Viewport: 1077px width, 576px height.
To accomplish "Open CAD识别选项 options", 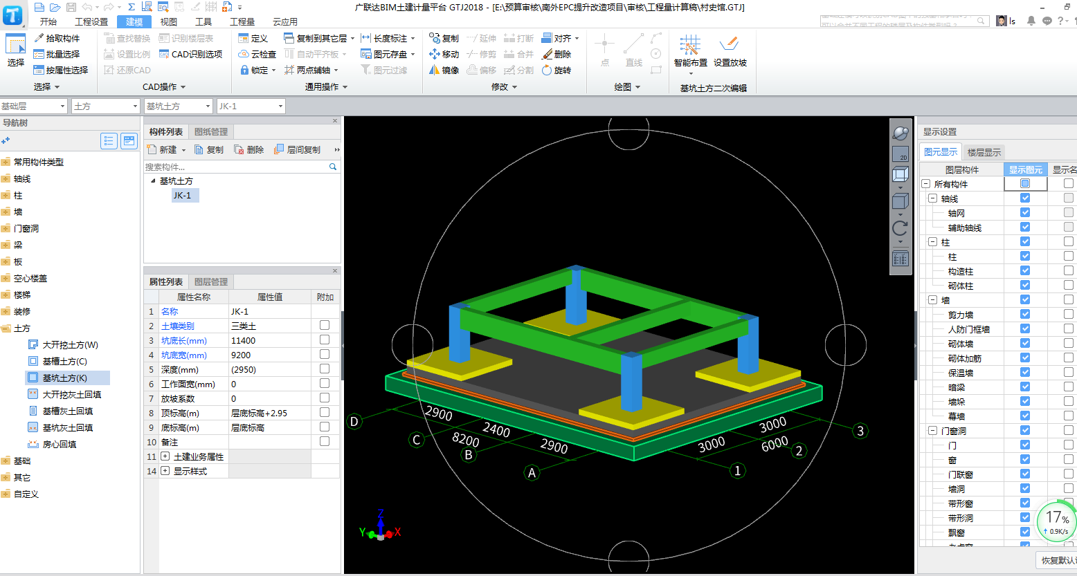I will click(191, 54).
